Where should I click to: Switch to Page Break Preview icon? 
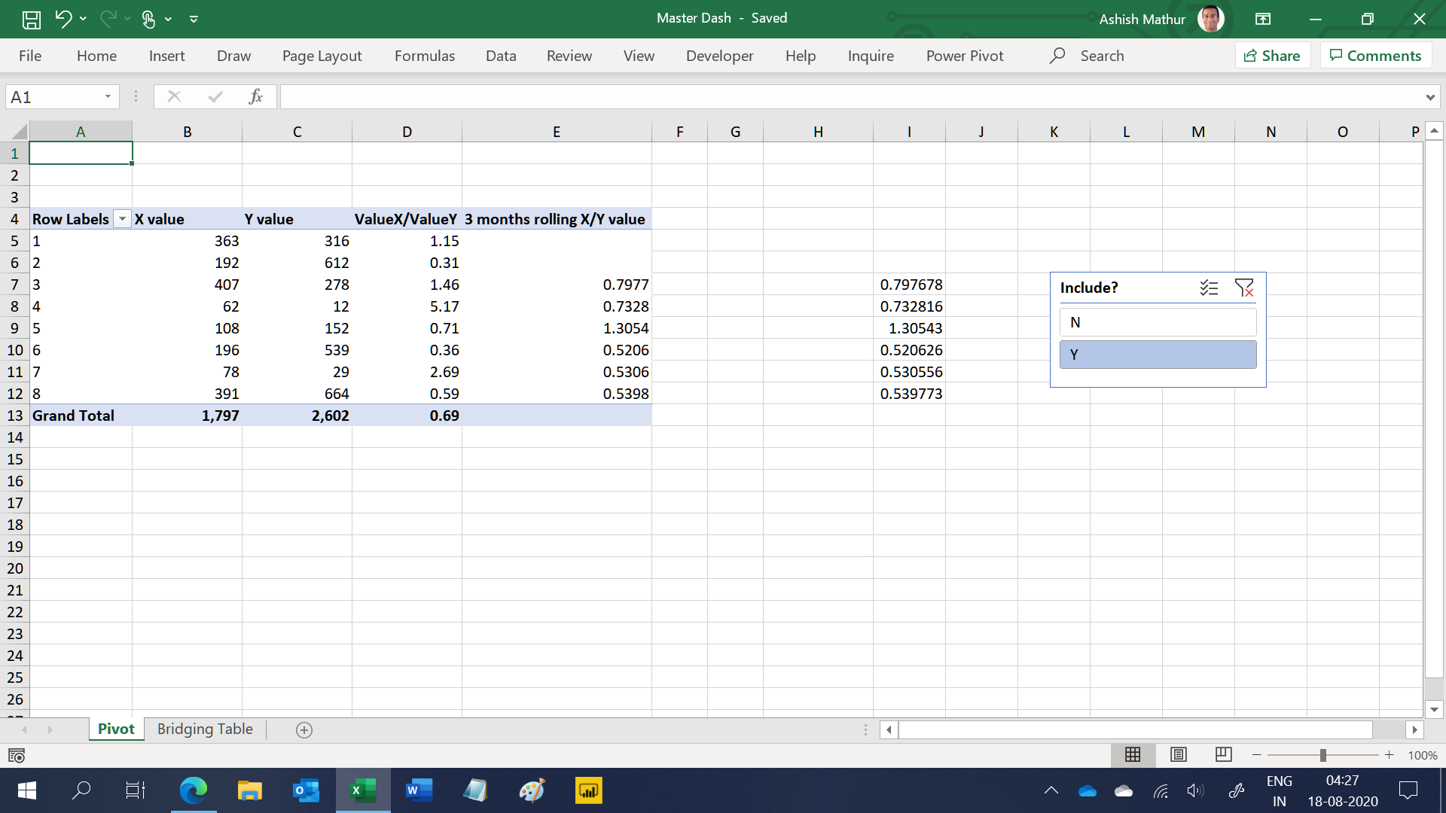(x=1224, y=754)
